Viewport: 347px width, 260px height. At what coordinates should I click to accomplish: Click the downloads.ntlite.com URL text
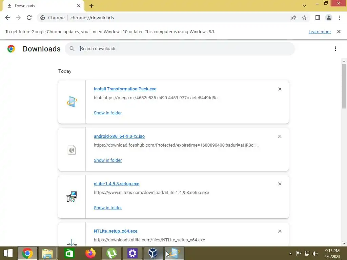[149, 240]
